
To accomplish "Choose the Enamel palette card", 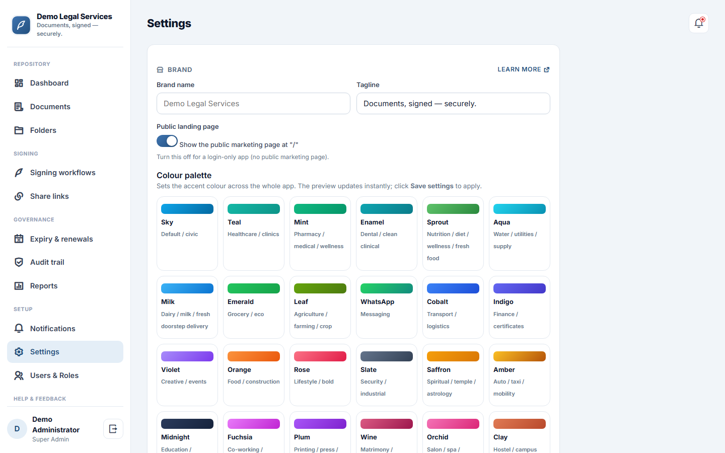I will coord(387,234).
